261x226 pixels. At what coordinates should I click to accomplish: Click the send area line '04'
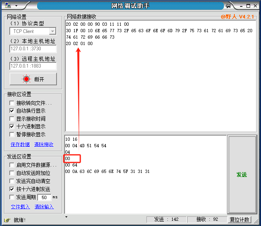pos(68,152)
